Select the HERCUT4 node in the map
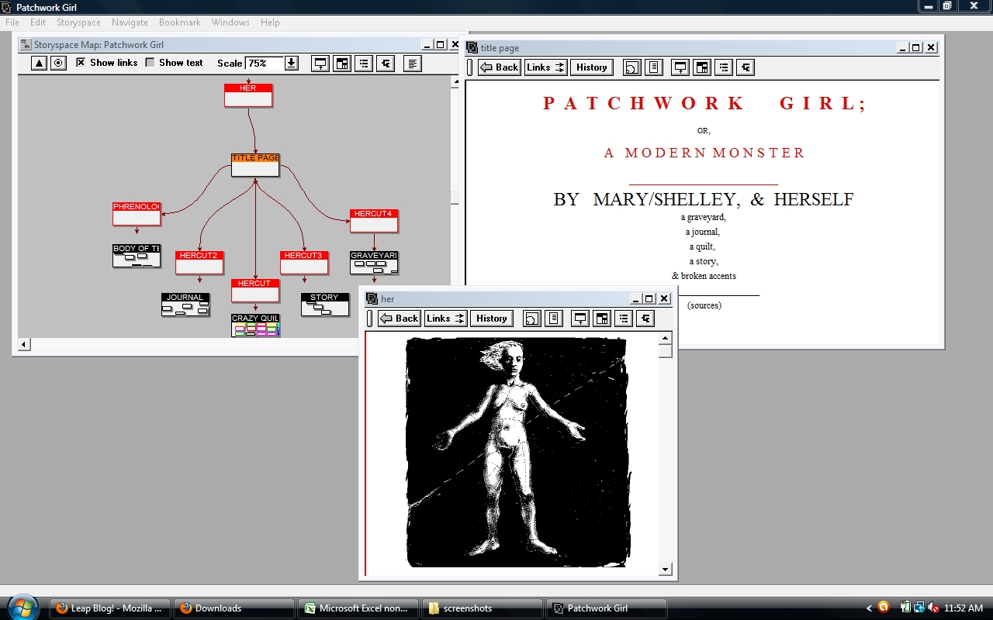The width and height of the screenshot is (993, 620). point(374,221)
